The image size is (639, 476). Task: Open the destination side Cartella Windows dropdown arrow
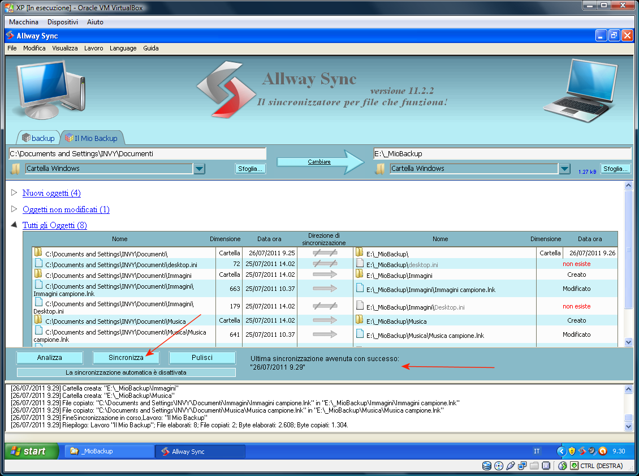[x=564, y=169]
